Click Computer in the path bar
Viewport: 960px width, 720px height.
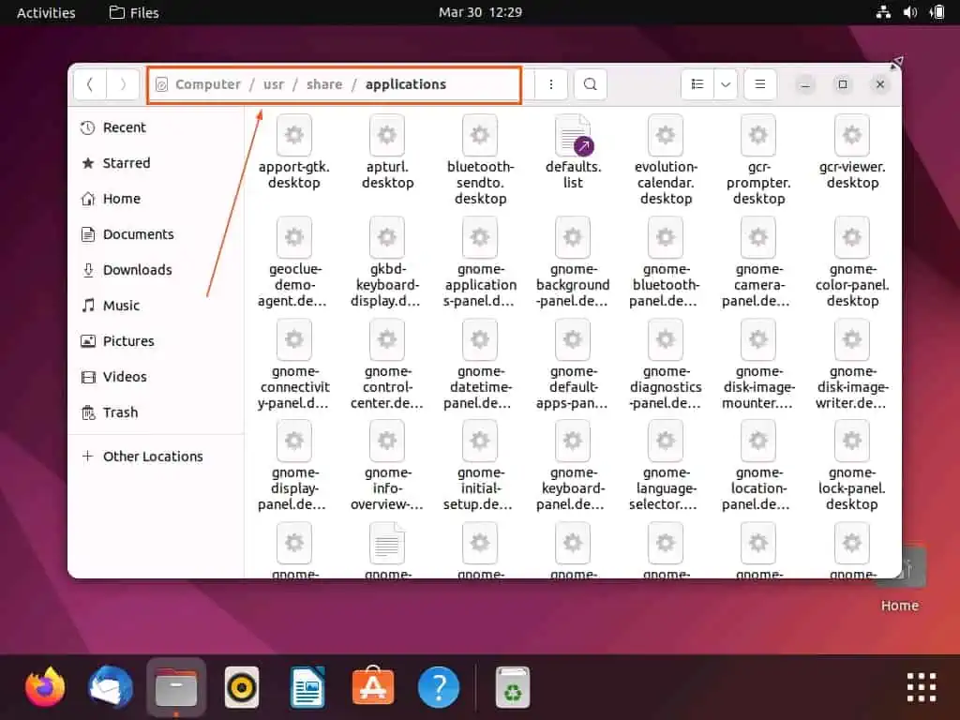coord(207,84)
